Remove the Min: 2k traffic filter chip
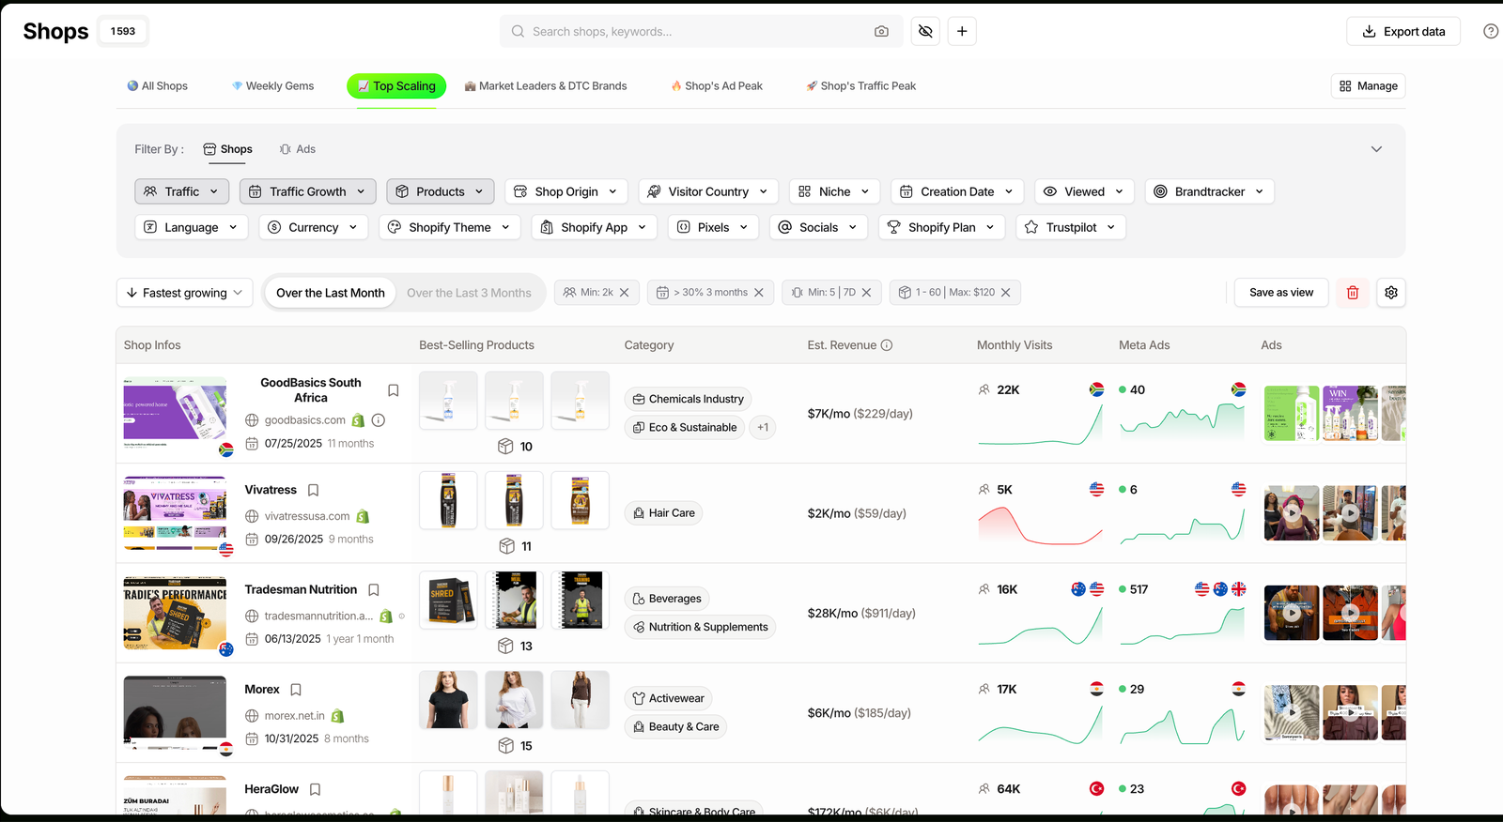The height and width of the screenshot is (822, 1503). pos(625,293)
